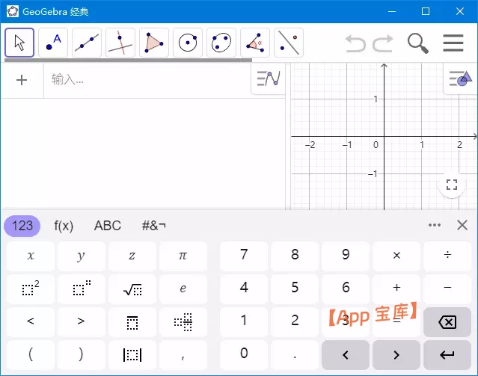
Task: Select the Ellipse tool
Action: click(x=221, y=43)
